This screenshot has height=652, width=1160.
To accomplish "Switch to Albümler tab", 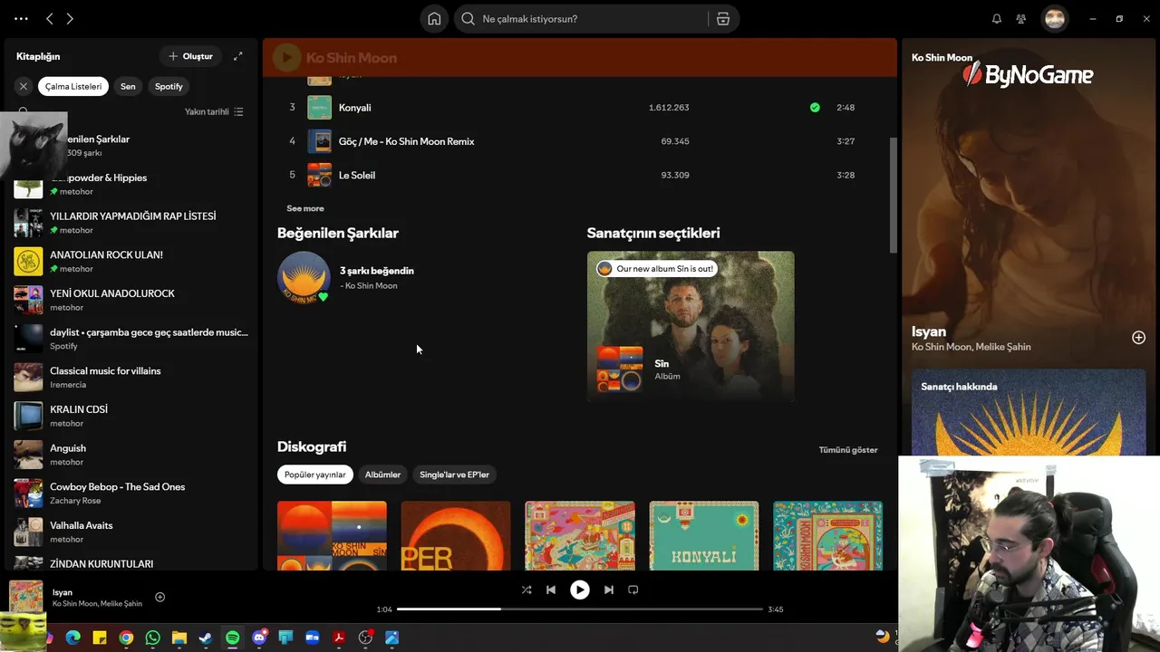I will point(382,475).
